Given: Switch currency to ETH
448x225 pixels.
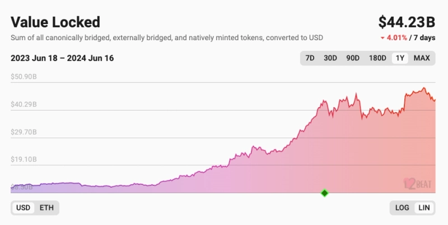Looking at the screenshot, I should tap(46, 208).
